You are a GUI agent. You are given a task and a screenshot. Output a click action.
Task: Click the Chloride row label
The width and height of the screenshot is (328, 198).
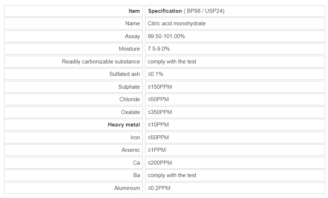click(130, 99)
